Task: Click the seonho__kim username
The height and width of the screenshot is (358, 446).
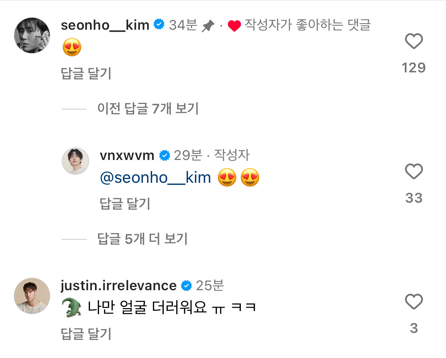Action: tap(105, 26)
